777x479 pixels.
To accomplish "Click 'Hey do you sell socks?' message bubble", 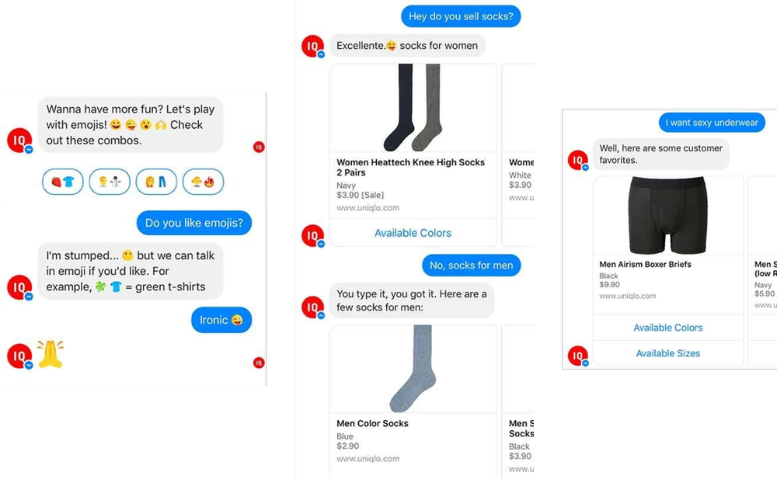I will (x=461, y=16).
